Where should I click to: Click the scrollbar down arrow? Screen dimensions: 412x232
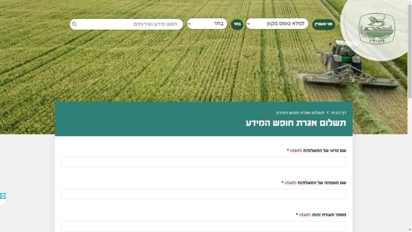click(x=410, y=230)
